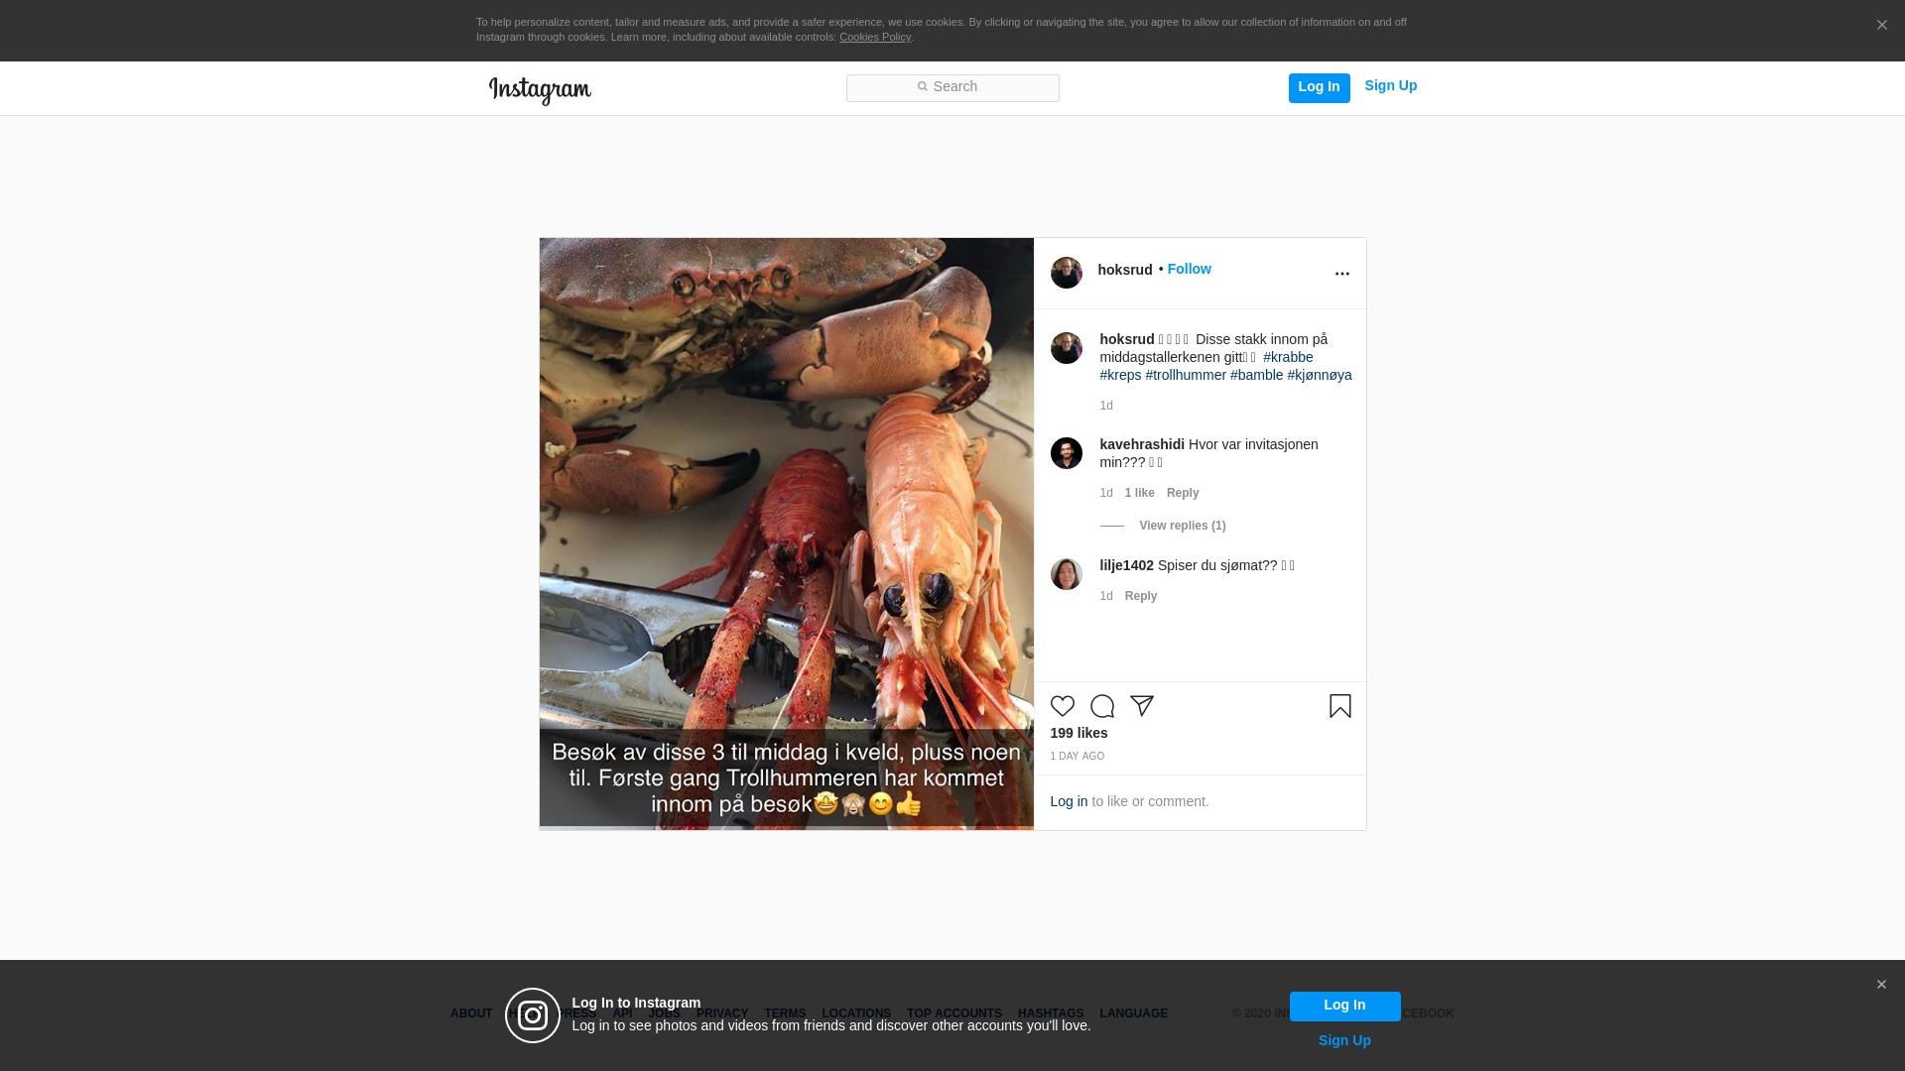Open the HASHTAGS footer link
This screenshot has width=1905, height=1071.
[1050, 1013]
